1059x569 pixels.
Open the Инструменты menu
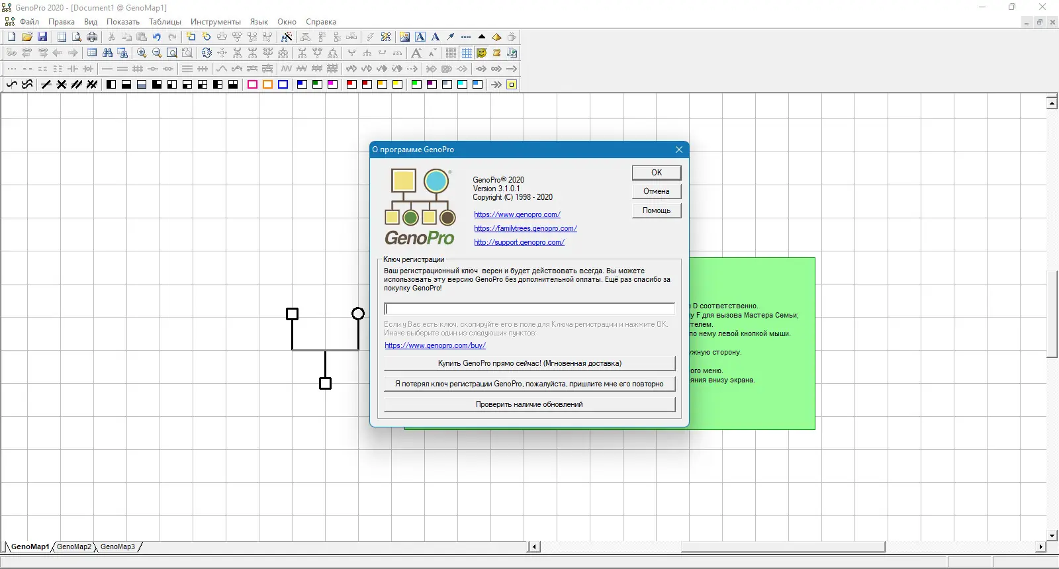click(216, 22)
